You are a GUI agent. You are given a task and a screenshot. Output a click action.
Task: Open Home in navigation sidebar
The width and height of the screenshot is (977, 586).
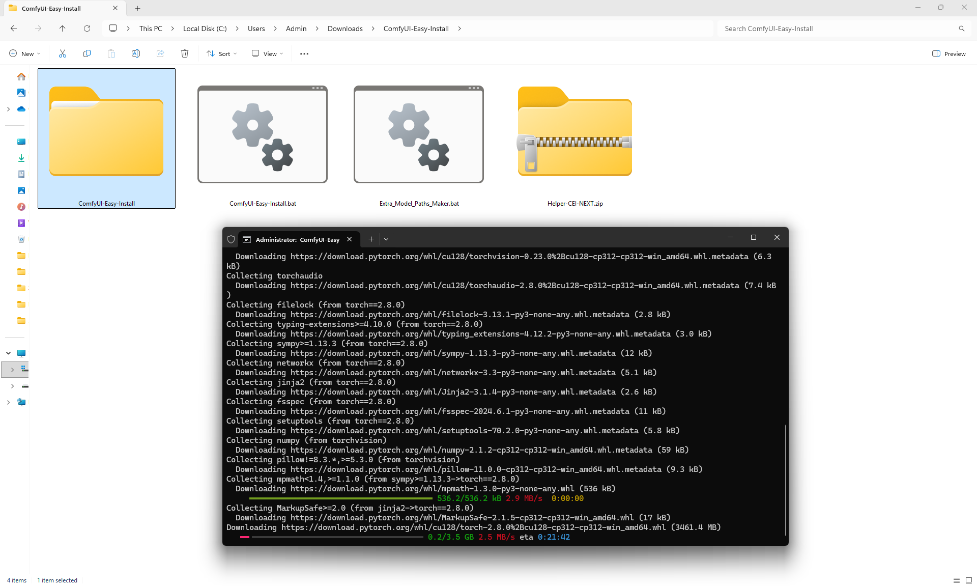(x=21, y=76)
